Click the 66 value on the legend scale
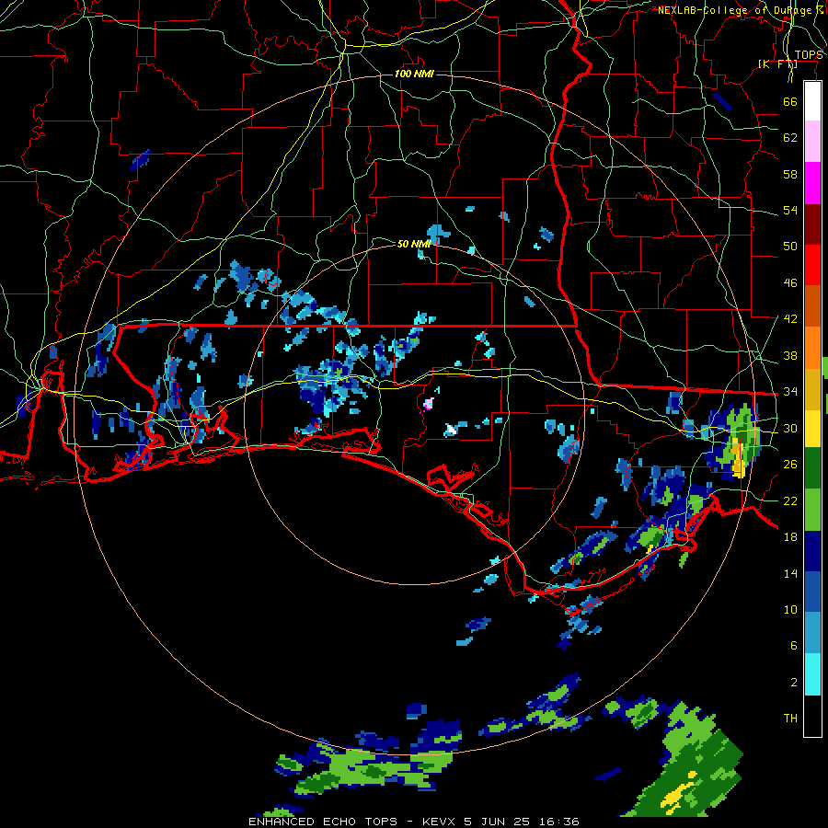828x828 pixels. point(790,101)
